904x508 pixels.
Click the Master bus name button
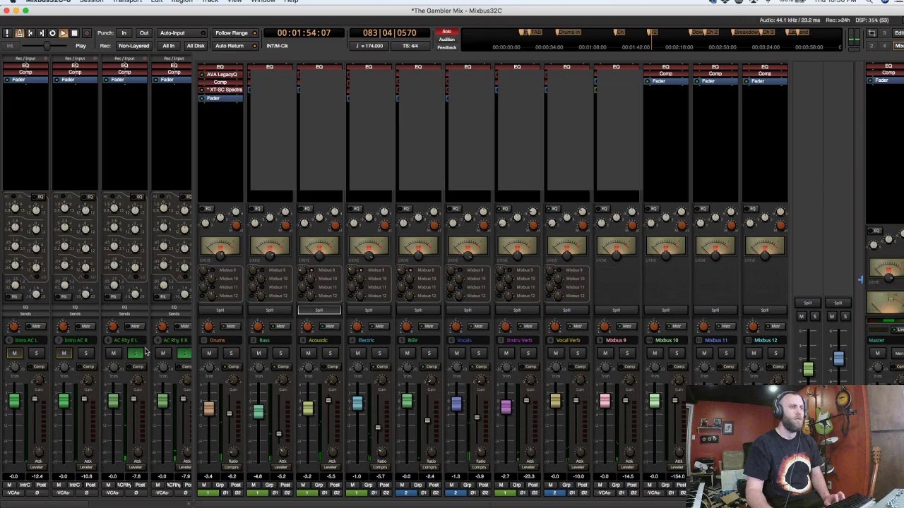click(886, 341)
